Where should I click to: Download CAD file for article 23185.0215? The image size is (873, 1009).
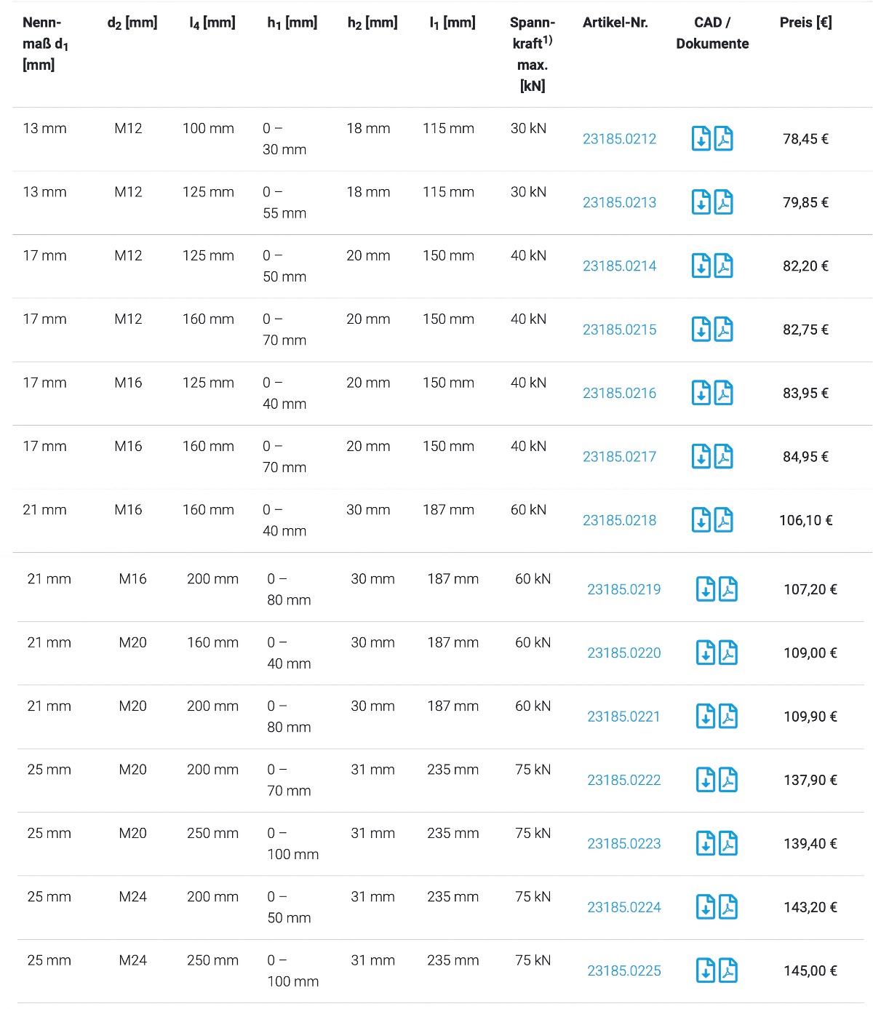[701, 330]
